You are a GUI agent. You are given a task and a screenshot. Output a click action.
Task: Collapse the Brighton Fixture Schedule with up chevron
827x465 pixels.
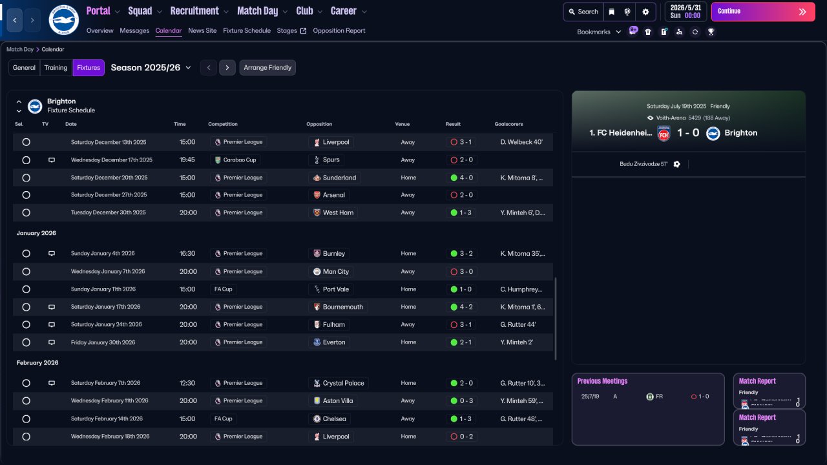[19, 101]
